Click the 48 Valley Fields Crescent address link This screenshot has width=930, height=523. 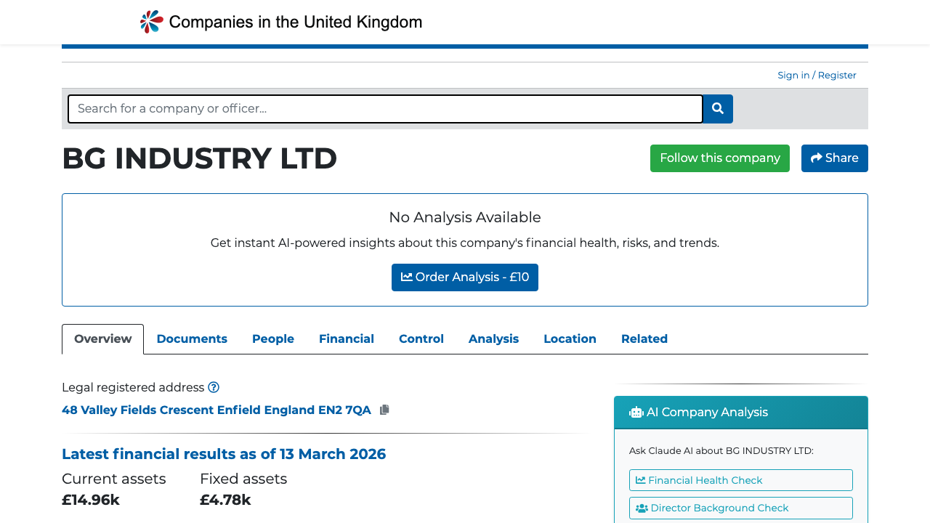click(216, 410)
